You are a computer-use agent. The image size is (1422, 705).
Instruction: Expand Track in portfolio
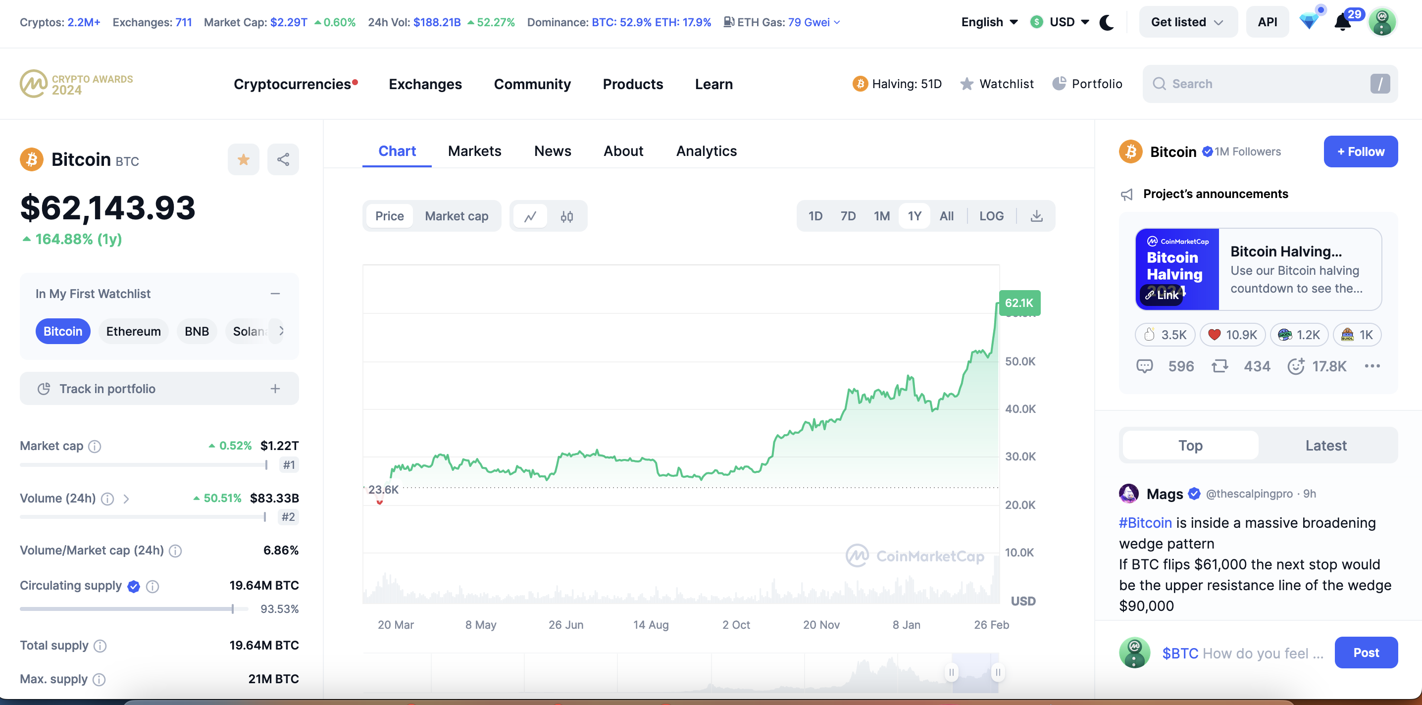point(275,389)
